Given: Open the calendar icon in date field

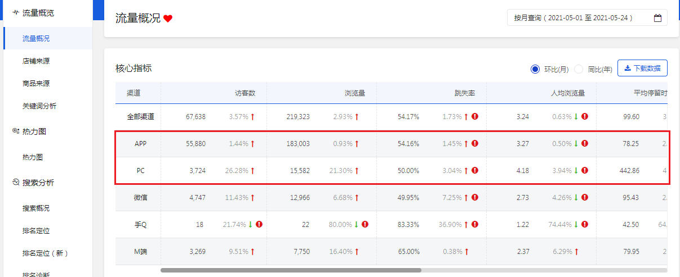Looking at the screenshot, I should [x=657, y=18].
